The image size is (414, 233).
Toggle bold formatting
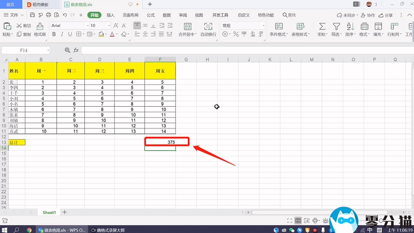coord(53,35)
